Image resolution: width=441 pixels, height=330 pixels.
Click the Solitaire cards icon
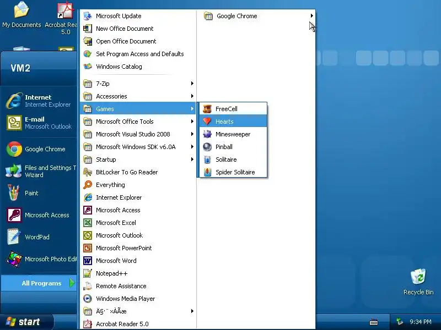[x=207, y=159]
